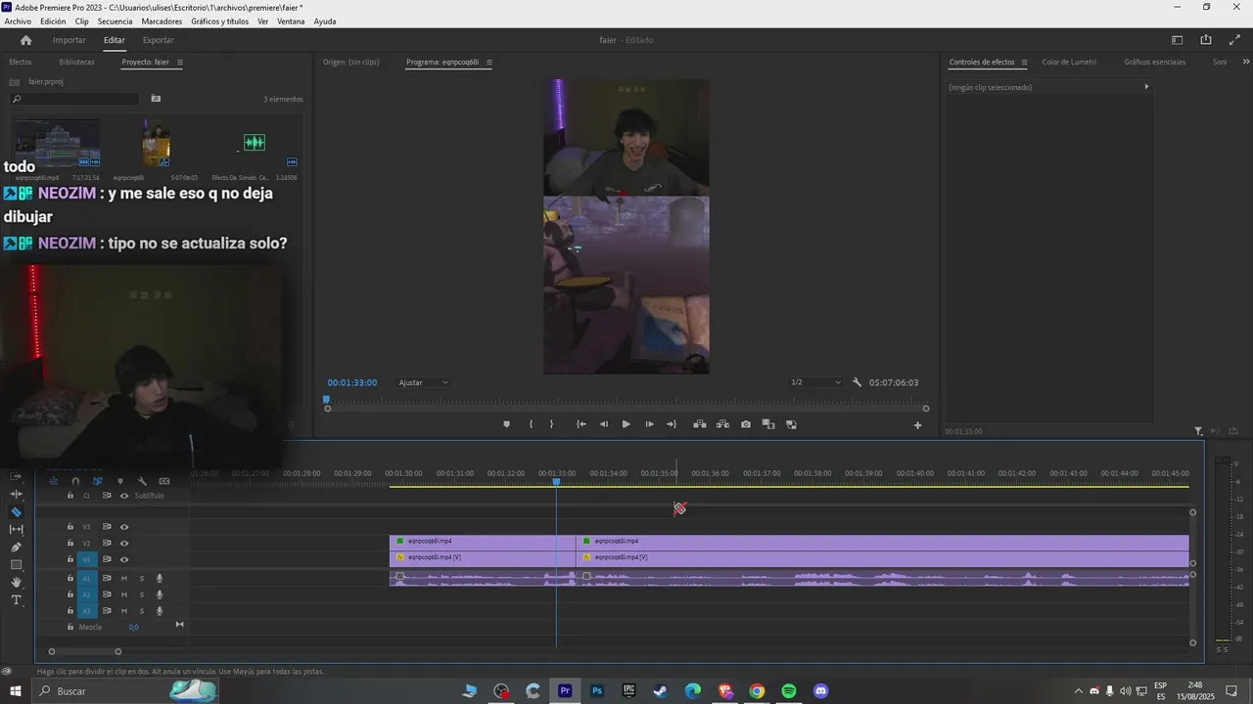Open the Ajustar zoom dropdown
Image resolution: width=1253 pixels, height=704 pixels.
pos(424,382)
